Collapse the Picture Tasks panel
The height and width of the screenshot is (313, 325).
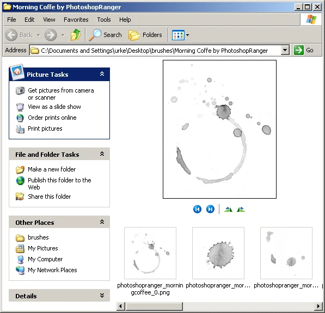(102, 74)
